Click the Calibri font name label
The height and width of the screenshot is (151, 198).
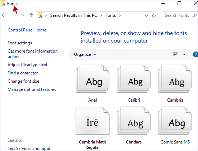click(x=134, y=100)
